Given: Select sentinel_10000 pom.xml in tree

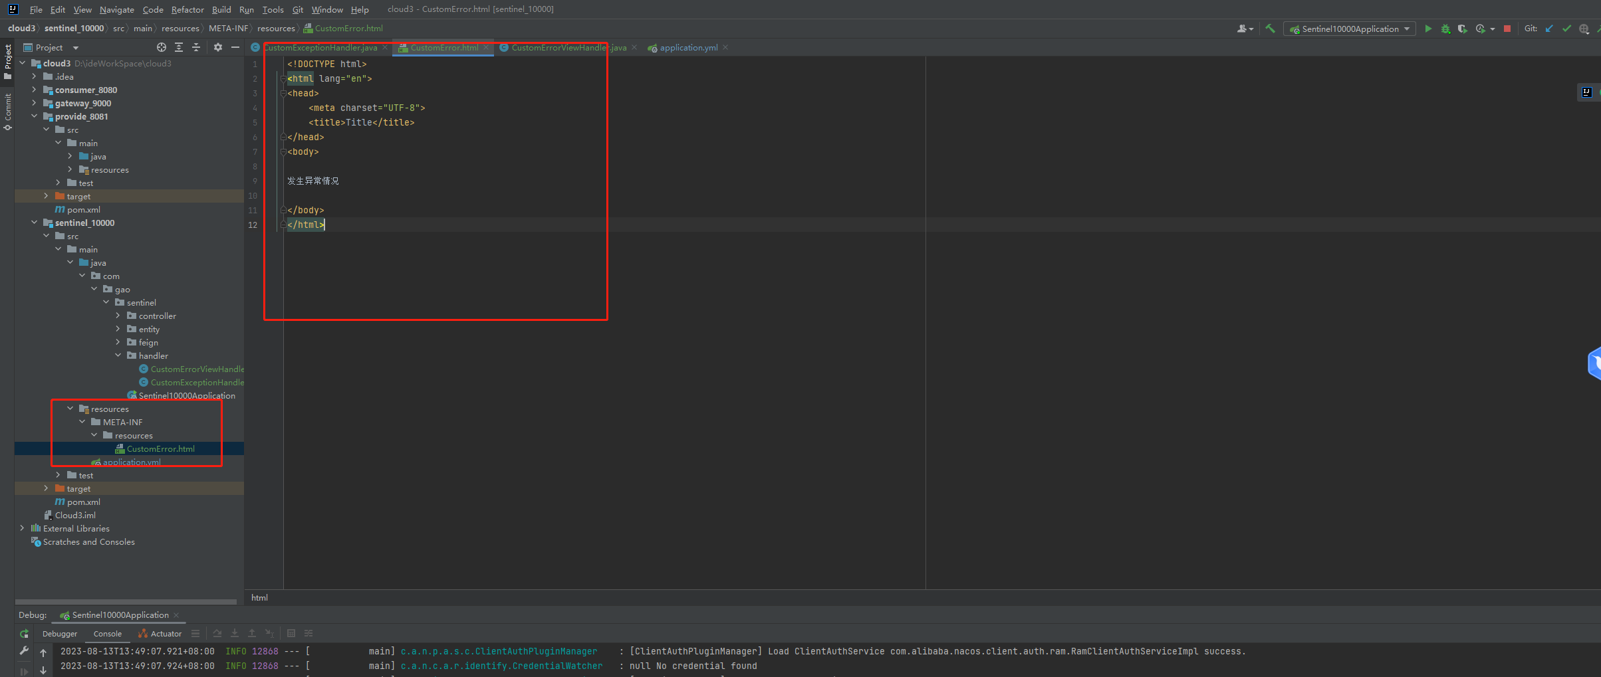Looking at the screenshot, I should click(83, 502).
